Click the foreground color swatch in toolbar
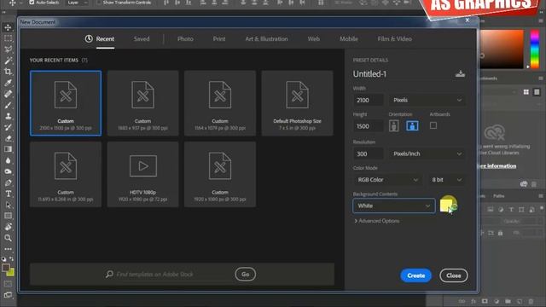The image size is (546, 307). coord(6,268)
